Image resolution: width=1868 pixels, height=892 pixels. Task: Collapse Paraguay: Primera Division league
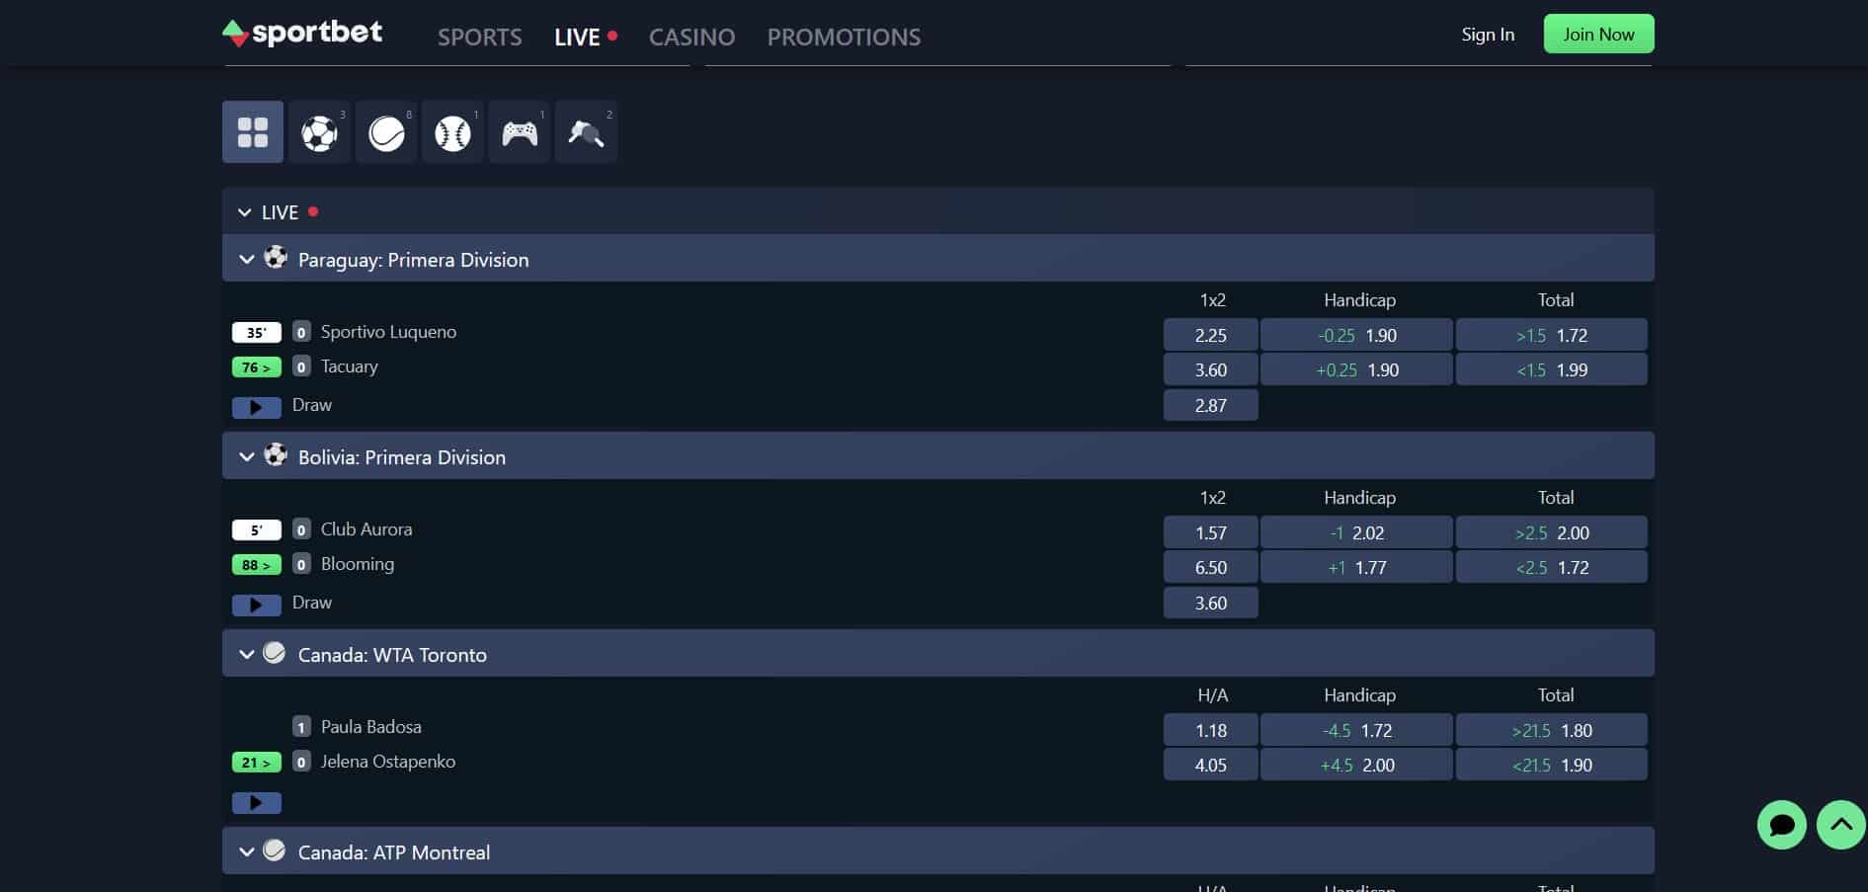click(247, 260)
